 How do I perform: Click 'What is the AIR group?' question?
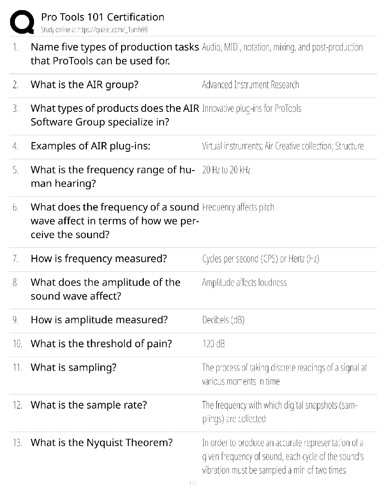pyautogui.click(x=85, y=85)
